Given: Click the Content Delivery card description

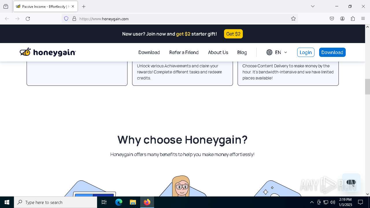Looking at the screenshot, I should [288, 72].
